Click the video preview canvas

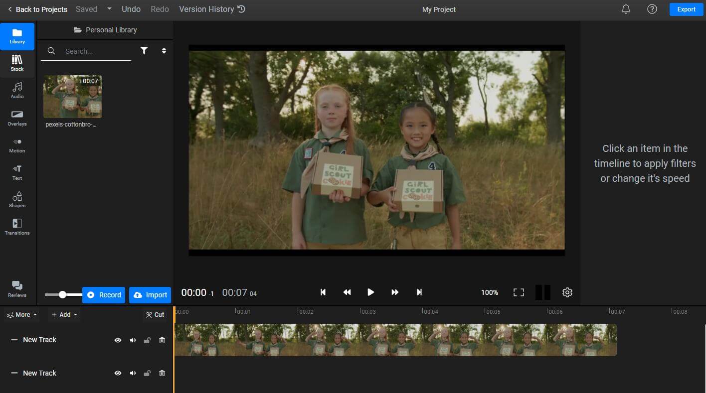[376, 150]
